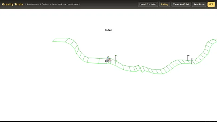Click the Riding status badge
The image size is (217, 122).
point(164,4)
